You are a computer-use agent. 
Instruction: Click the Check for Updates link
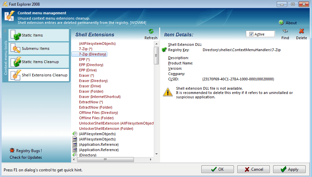click(x=26, y=157)
